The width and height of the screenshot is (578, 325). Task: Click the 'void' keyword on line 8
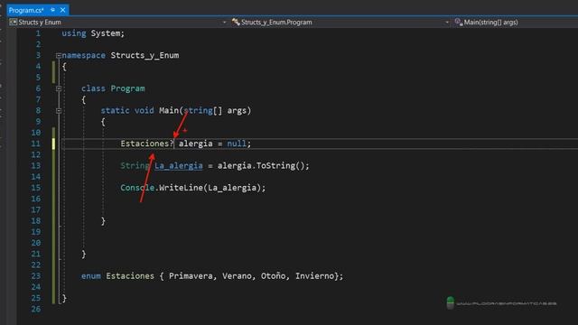point(144,110)
